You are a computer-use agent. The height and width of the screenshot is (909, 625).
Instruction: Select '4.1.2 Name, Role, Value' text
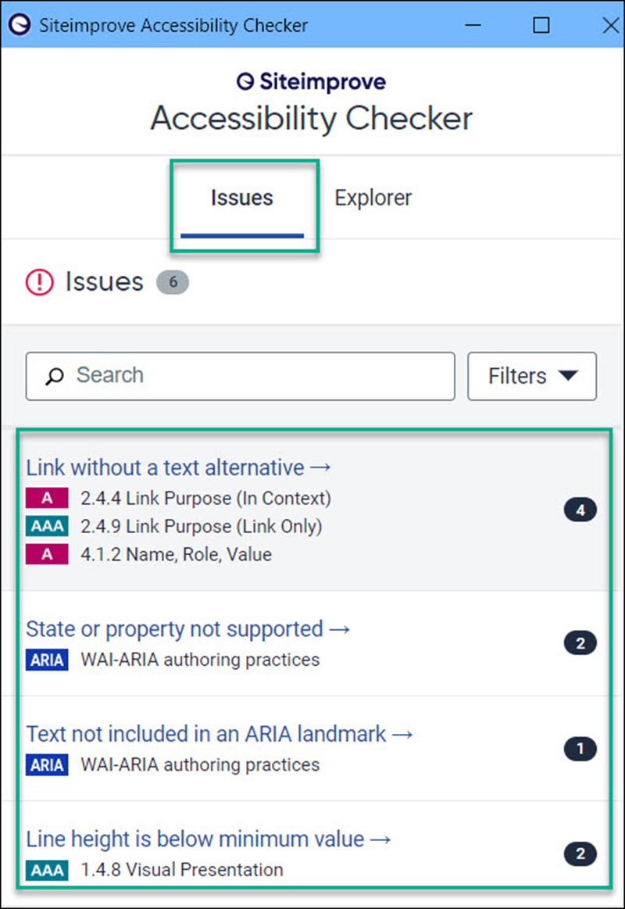coord(176,555)
